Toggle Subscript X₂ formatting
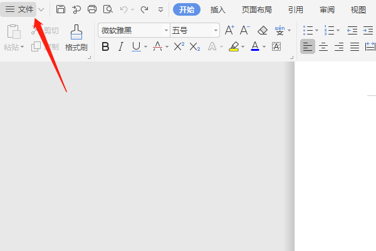Screen dimensions: 376x251 tap(195, 46)
